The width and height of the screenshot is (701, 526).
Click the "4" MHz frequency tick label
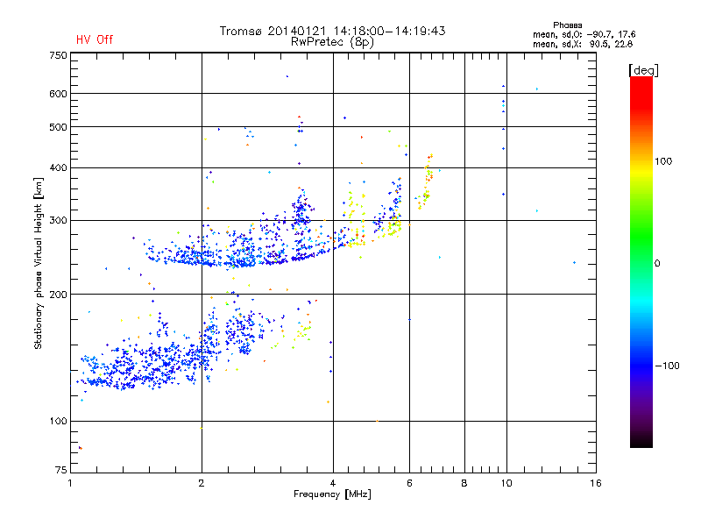(333, 483)
